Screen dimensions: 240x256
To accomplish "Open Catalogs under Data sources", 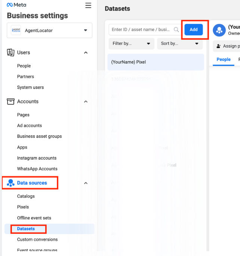I will [26, 196].
